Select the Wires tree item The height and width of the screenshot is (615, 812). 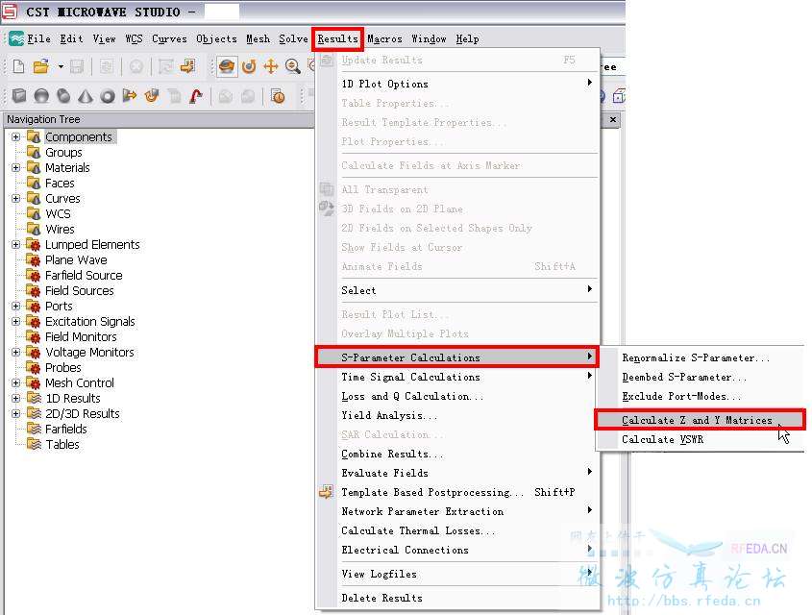(60, 229)
